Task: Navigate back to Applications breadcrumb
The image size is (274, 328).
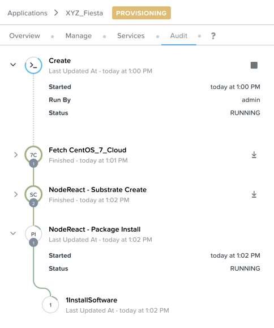Action: [x=28, y=13]
